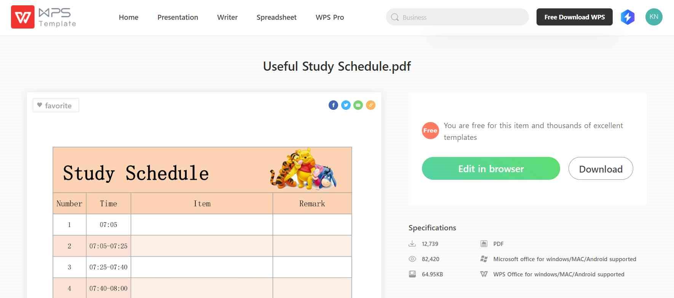
Task: Open the lightning app icon near the avatar
Action: click(627, 17)
